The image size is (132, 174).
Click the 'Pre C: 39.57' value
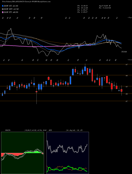(x=82, y=12)
